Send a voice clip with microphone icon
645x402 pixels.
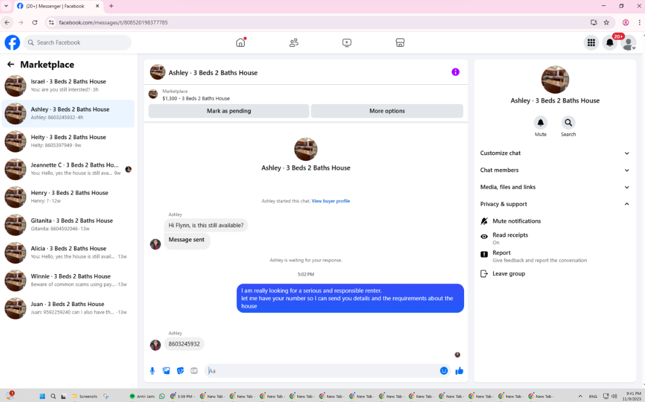click(153, 371)
